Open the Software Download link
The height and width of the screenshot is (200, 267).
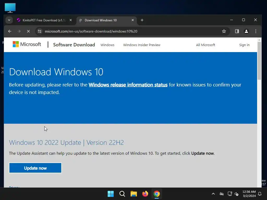point(74,45)
